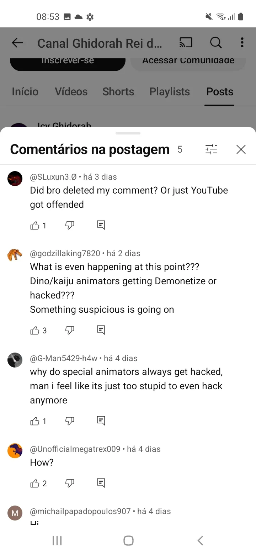Switch to the Shorts tab
The height and width of the screenshot is (555, 256).
coord(118,92)
